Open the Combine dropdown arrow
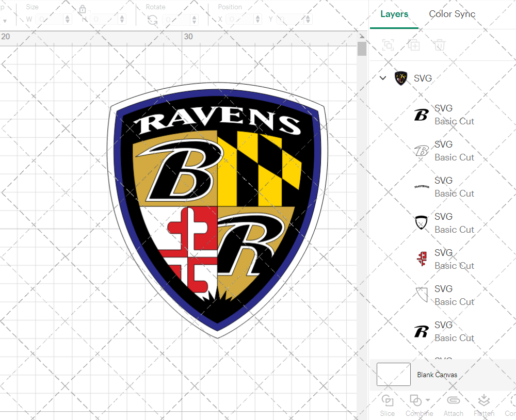The image size is (516, 420). (x=427, y=400)
